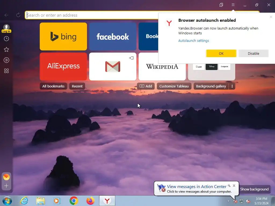Click Show background button
Viewport: 275px width, 206px height.
(254, 189)
